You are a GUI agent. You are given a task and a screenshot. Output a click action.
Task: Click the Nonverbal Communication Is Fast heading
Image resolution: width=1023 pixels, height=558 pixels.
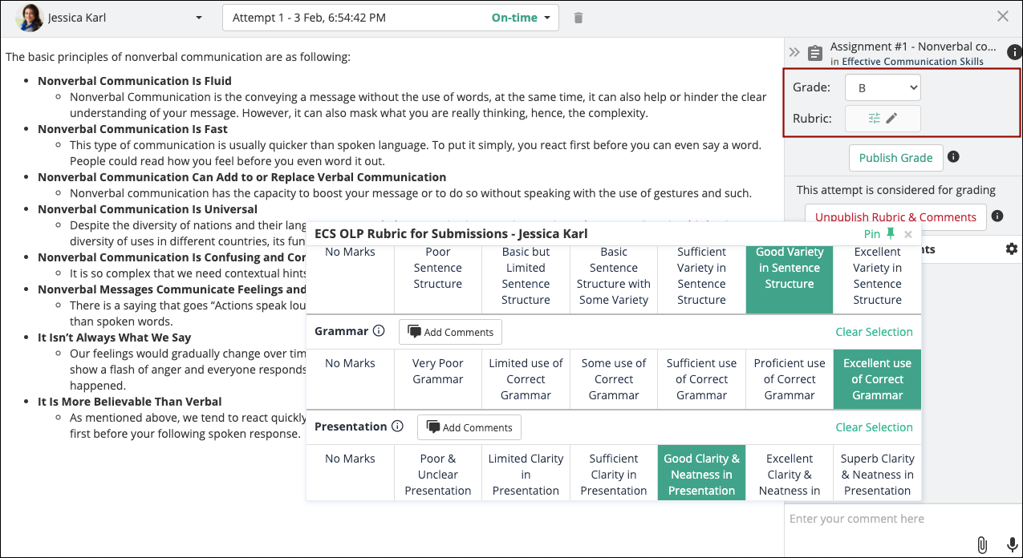click(132, 129)
